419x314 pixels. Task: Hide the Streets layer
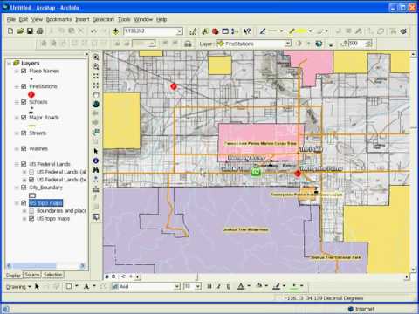(x=24, y=133)
